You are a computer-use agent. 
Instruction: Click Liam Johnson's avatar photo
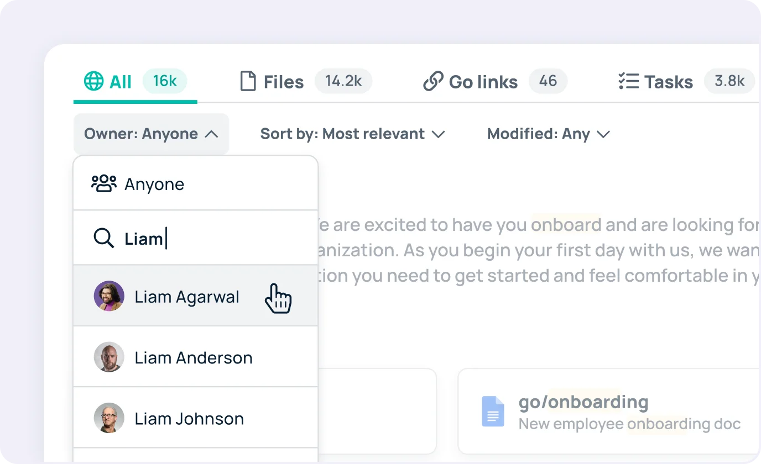click(108, 418)
